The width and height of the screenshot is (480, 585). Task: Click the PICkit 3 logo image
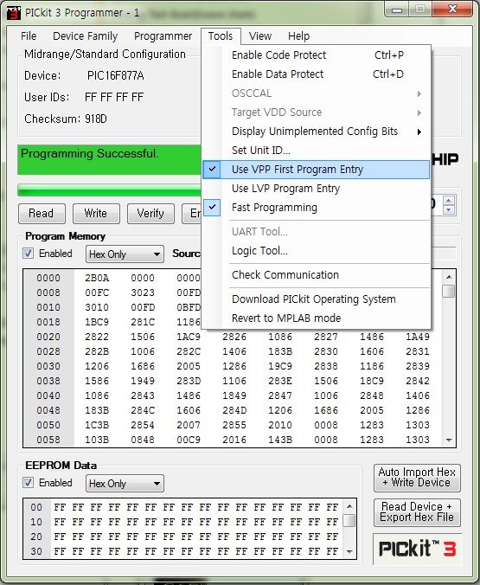click(418, 549)
